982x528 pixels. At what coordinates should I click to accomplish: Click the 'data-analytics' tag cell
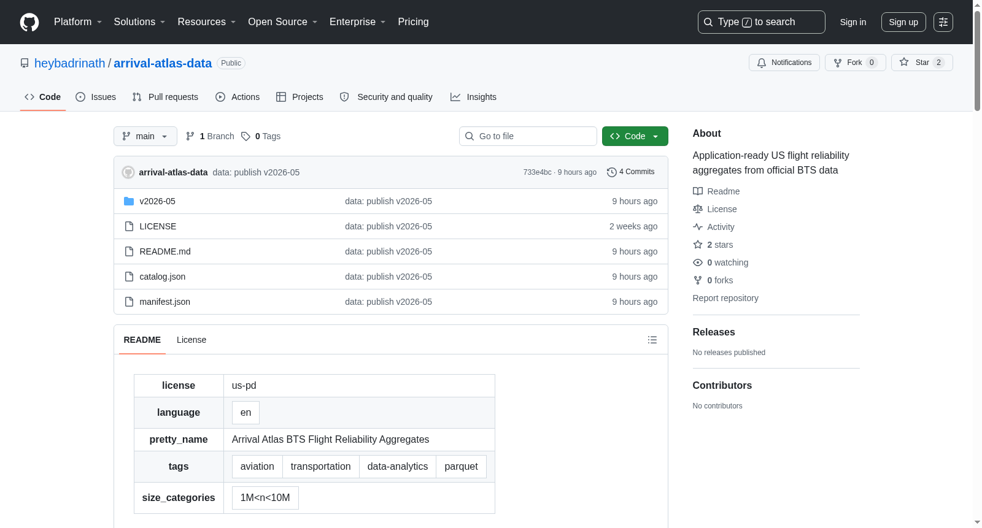click(398, 467)
